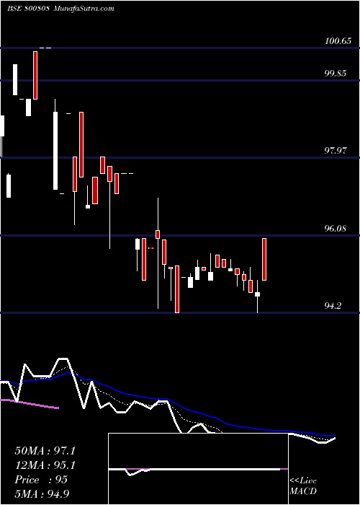The height and width of the screenshot is (505, 360).
Task: Click the <<Live MACD label
Action: 303,486
